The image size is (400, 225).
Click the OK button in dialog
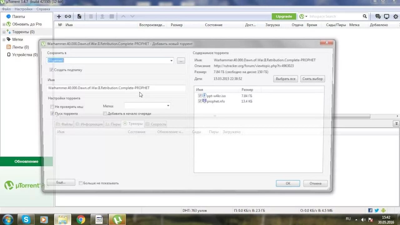(288, 183)
